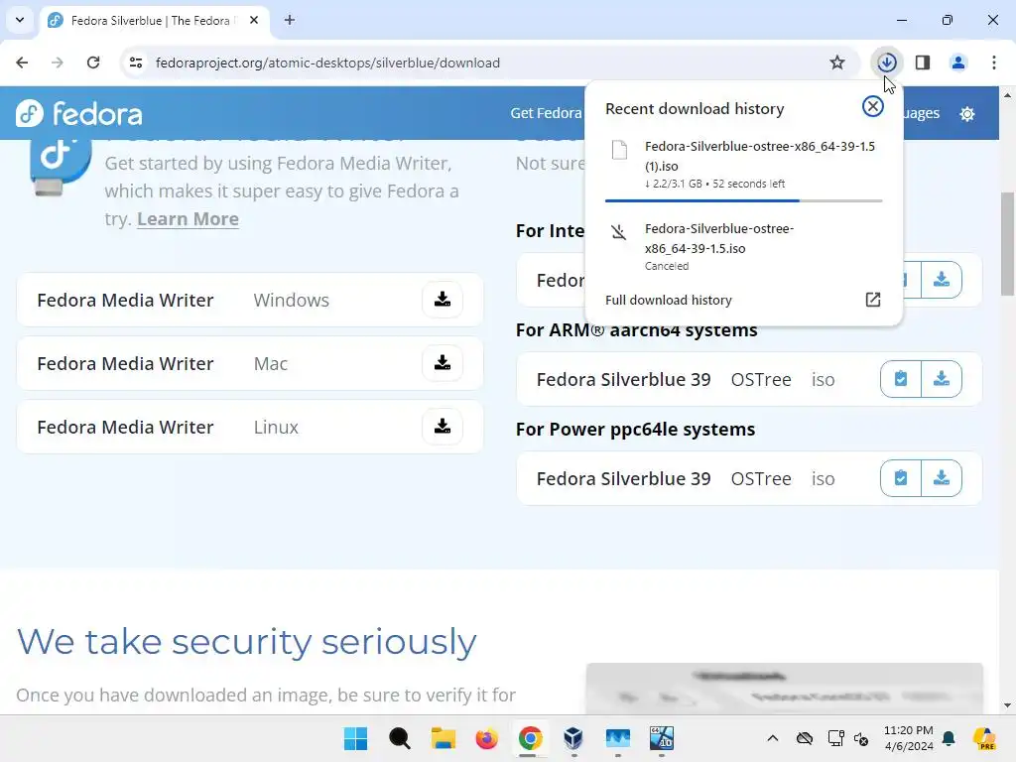Launch Firefox from the taskbar
1016x762 pixels.
click(486, 738)
